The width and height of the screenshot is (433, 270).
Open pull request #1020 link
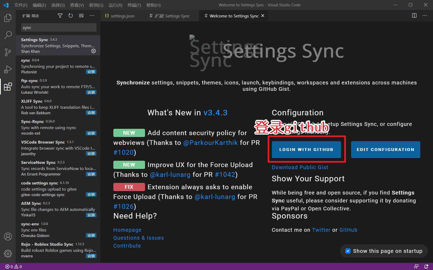123,152
